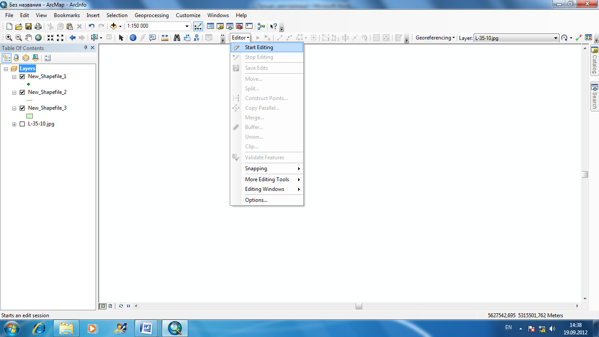This screenshot has height=337, width=599.
Task: Open georeferencing Layer combo box
Action: (516, 38)
